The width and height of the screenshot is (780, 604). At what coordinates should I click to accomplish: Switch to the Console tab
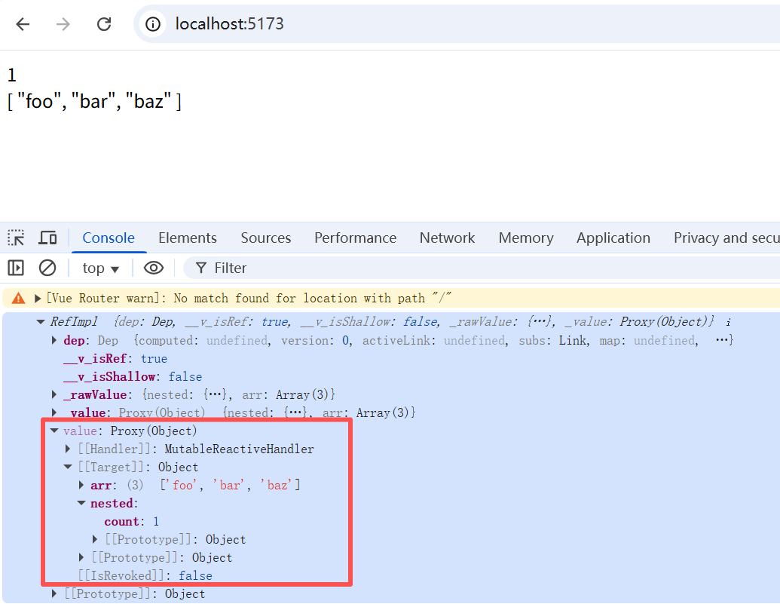109,238
